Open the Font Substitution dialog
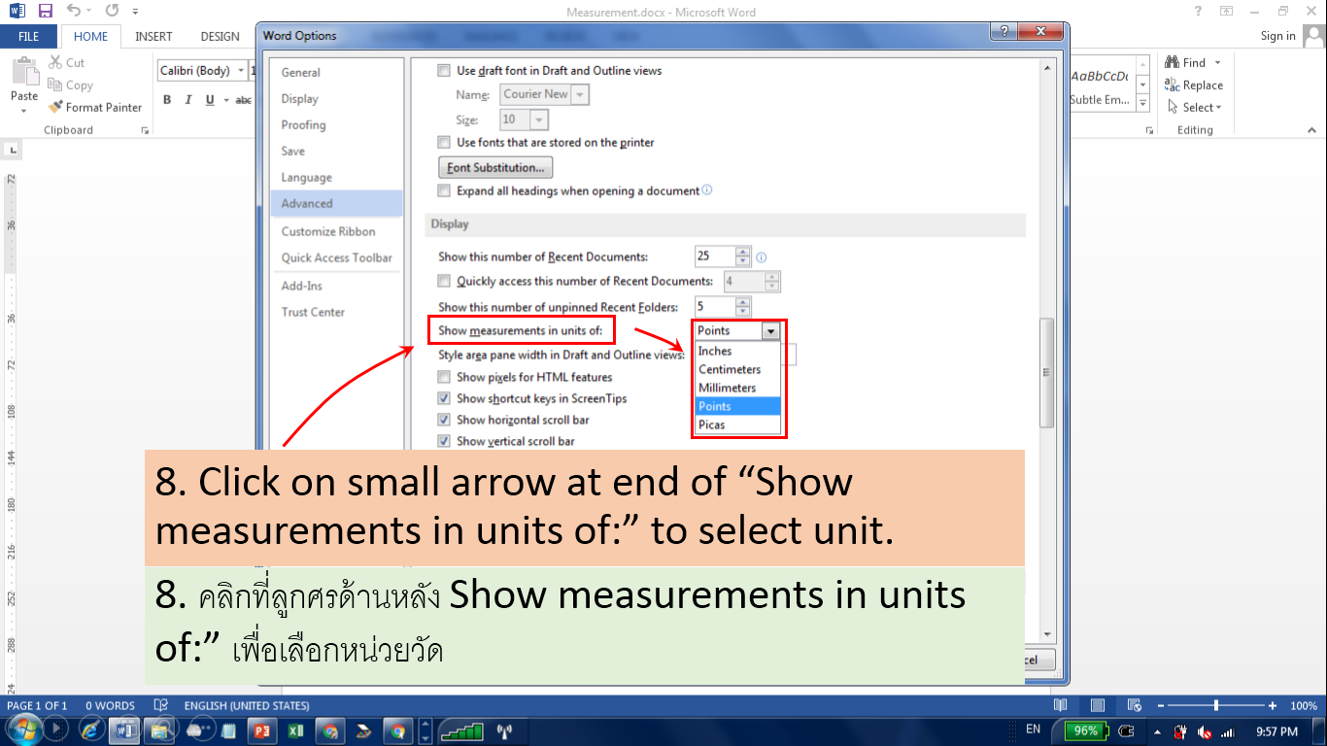 (x=495, y=166)
